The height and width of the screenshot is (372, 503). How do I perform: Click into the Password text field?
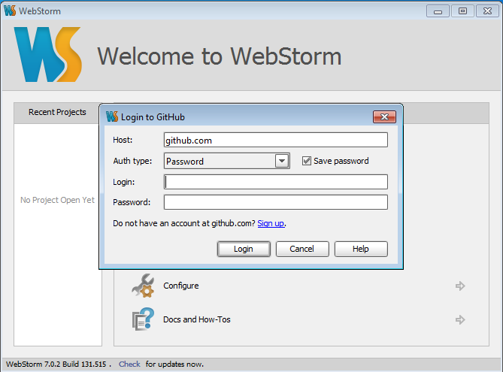(275, 202)
